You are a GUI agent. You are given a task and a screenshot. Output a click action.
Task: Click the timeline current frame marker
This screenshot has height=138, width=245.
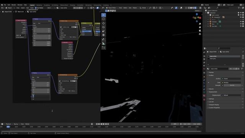[8, 127]
